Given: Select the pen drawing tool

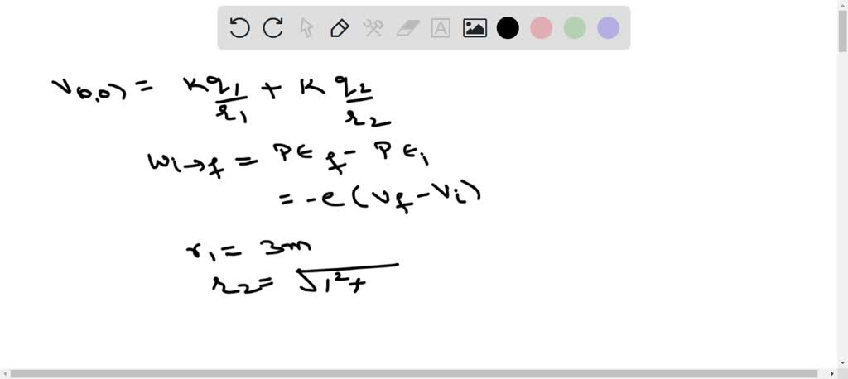Looking at the screenshot, I should pos(340,27).
